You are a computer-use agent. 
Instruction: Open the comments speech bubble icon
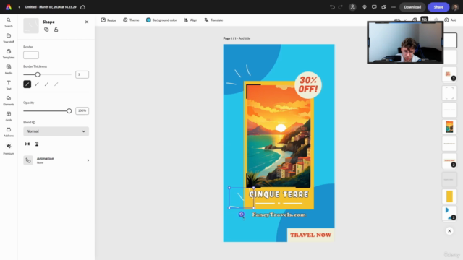click(x=374, y=7)
